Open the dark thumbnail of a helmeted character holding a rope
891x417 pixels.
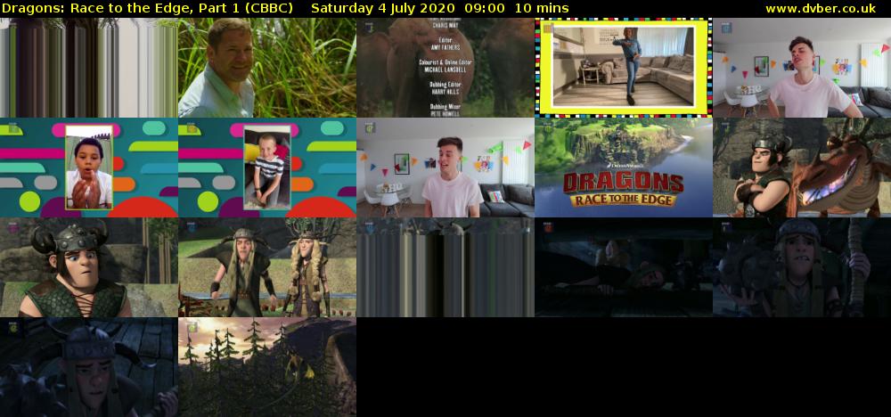(802, 267)
